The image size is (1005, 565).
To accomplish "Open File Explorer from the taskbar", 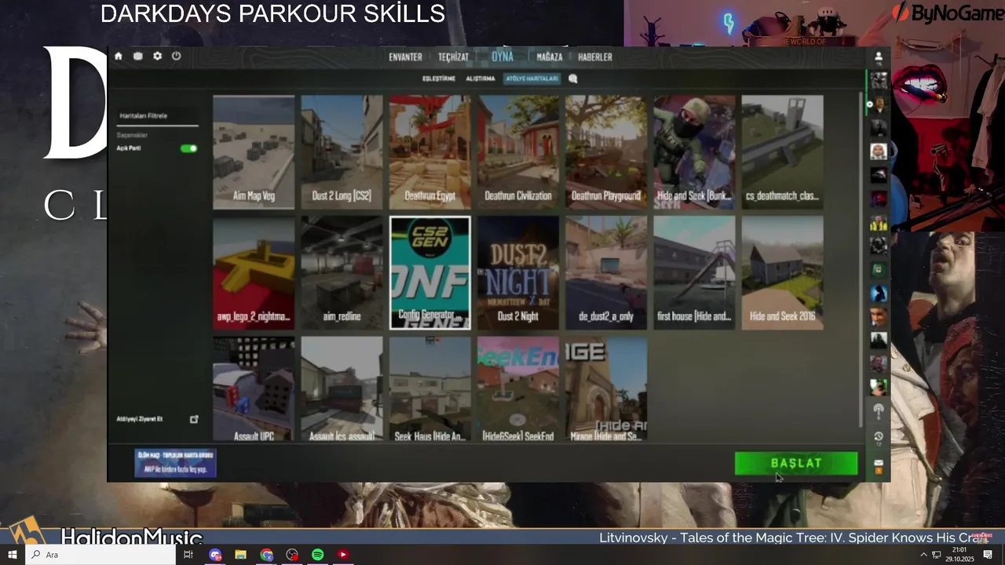I will coord(240,555).
